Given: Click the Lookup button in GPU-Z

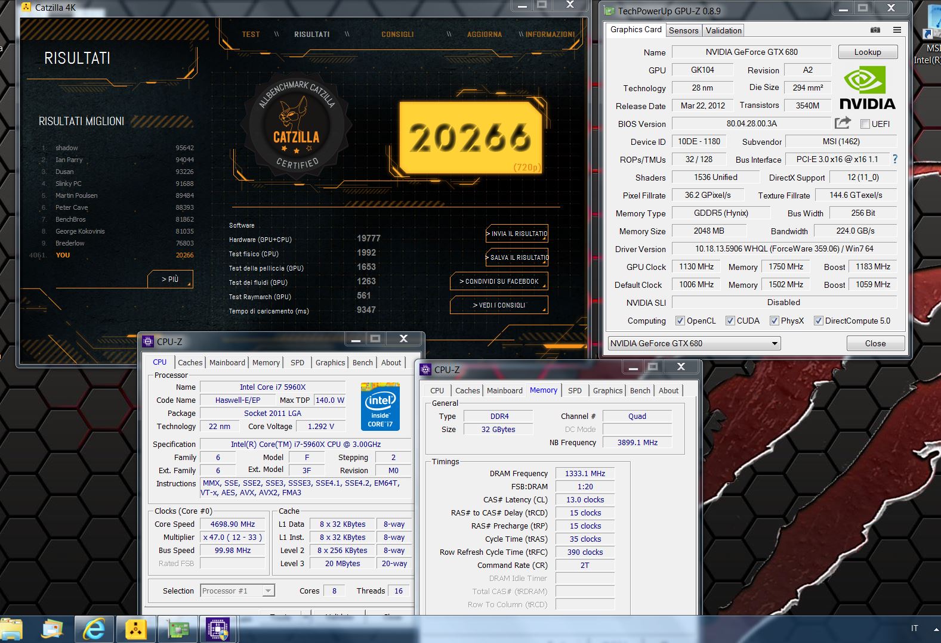Looking at the screenshot, I should (868, 52).
